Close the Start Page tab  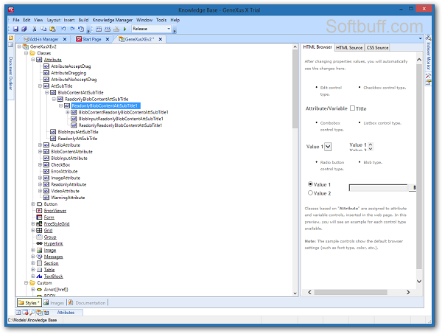point(108,39)
